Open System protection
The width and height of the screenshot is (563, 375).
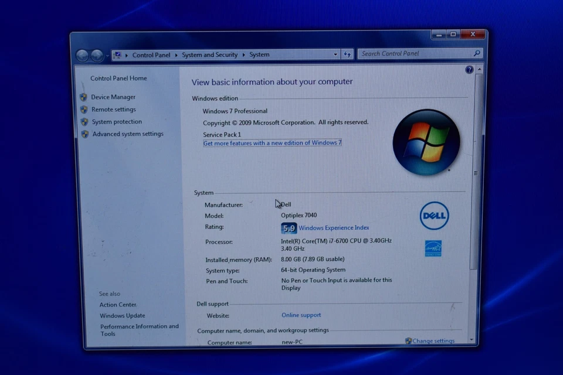coord(117,122)
